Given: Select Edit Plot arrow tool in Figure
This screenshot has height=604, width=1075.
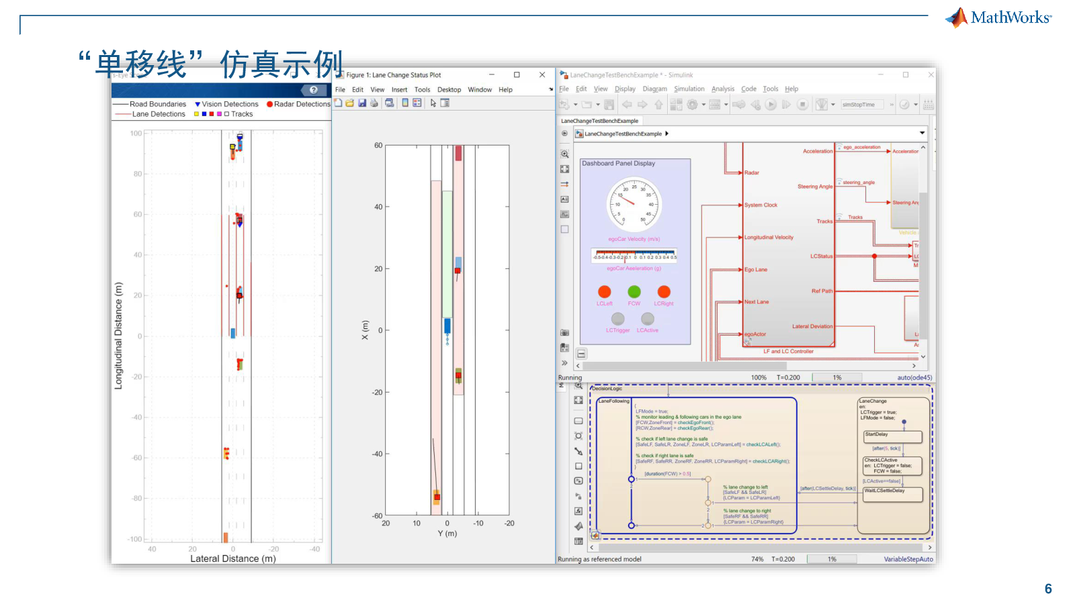Looking at the screenshot, I should coord(433,103).
